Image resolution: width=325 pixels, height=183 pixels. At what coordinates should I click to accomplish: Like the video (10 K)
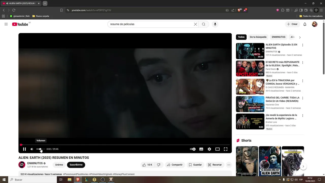(147, 165)
